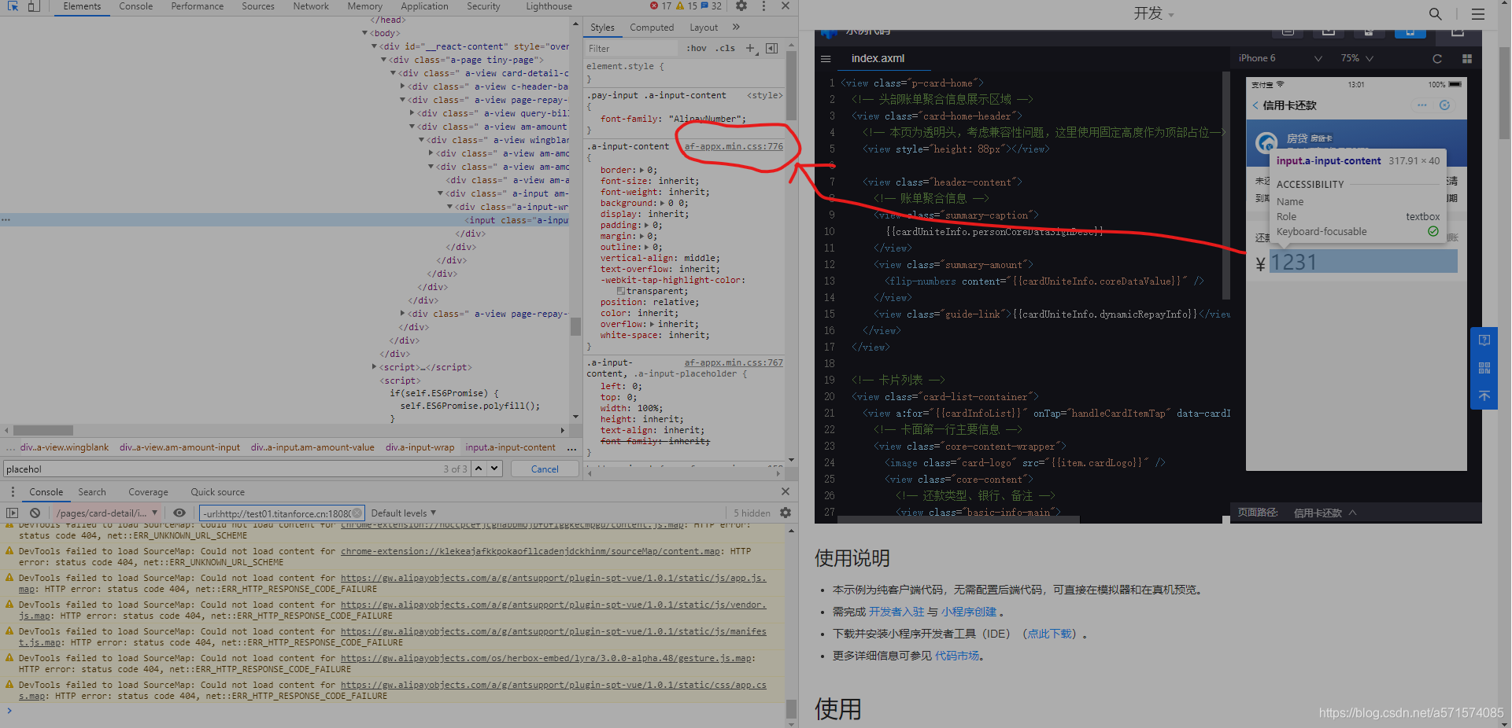Follow the 代码市场 link

(957, 656)
